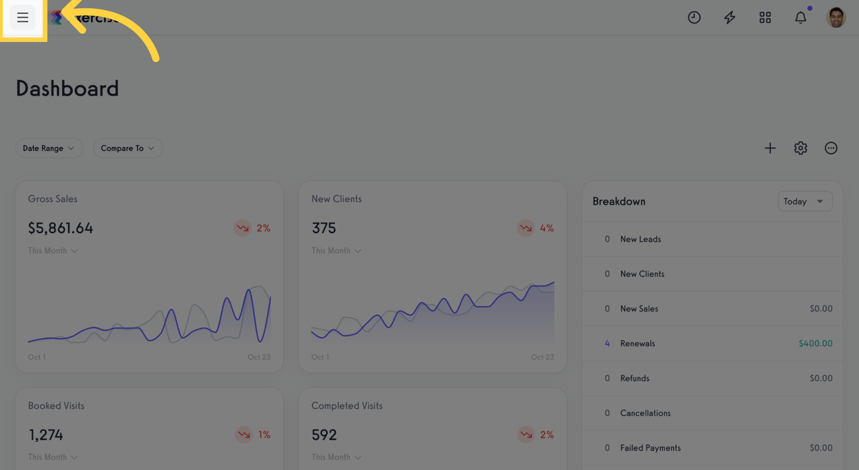Open the hamburger navigation menu

tap(23, 18)
